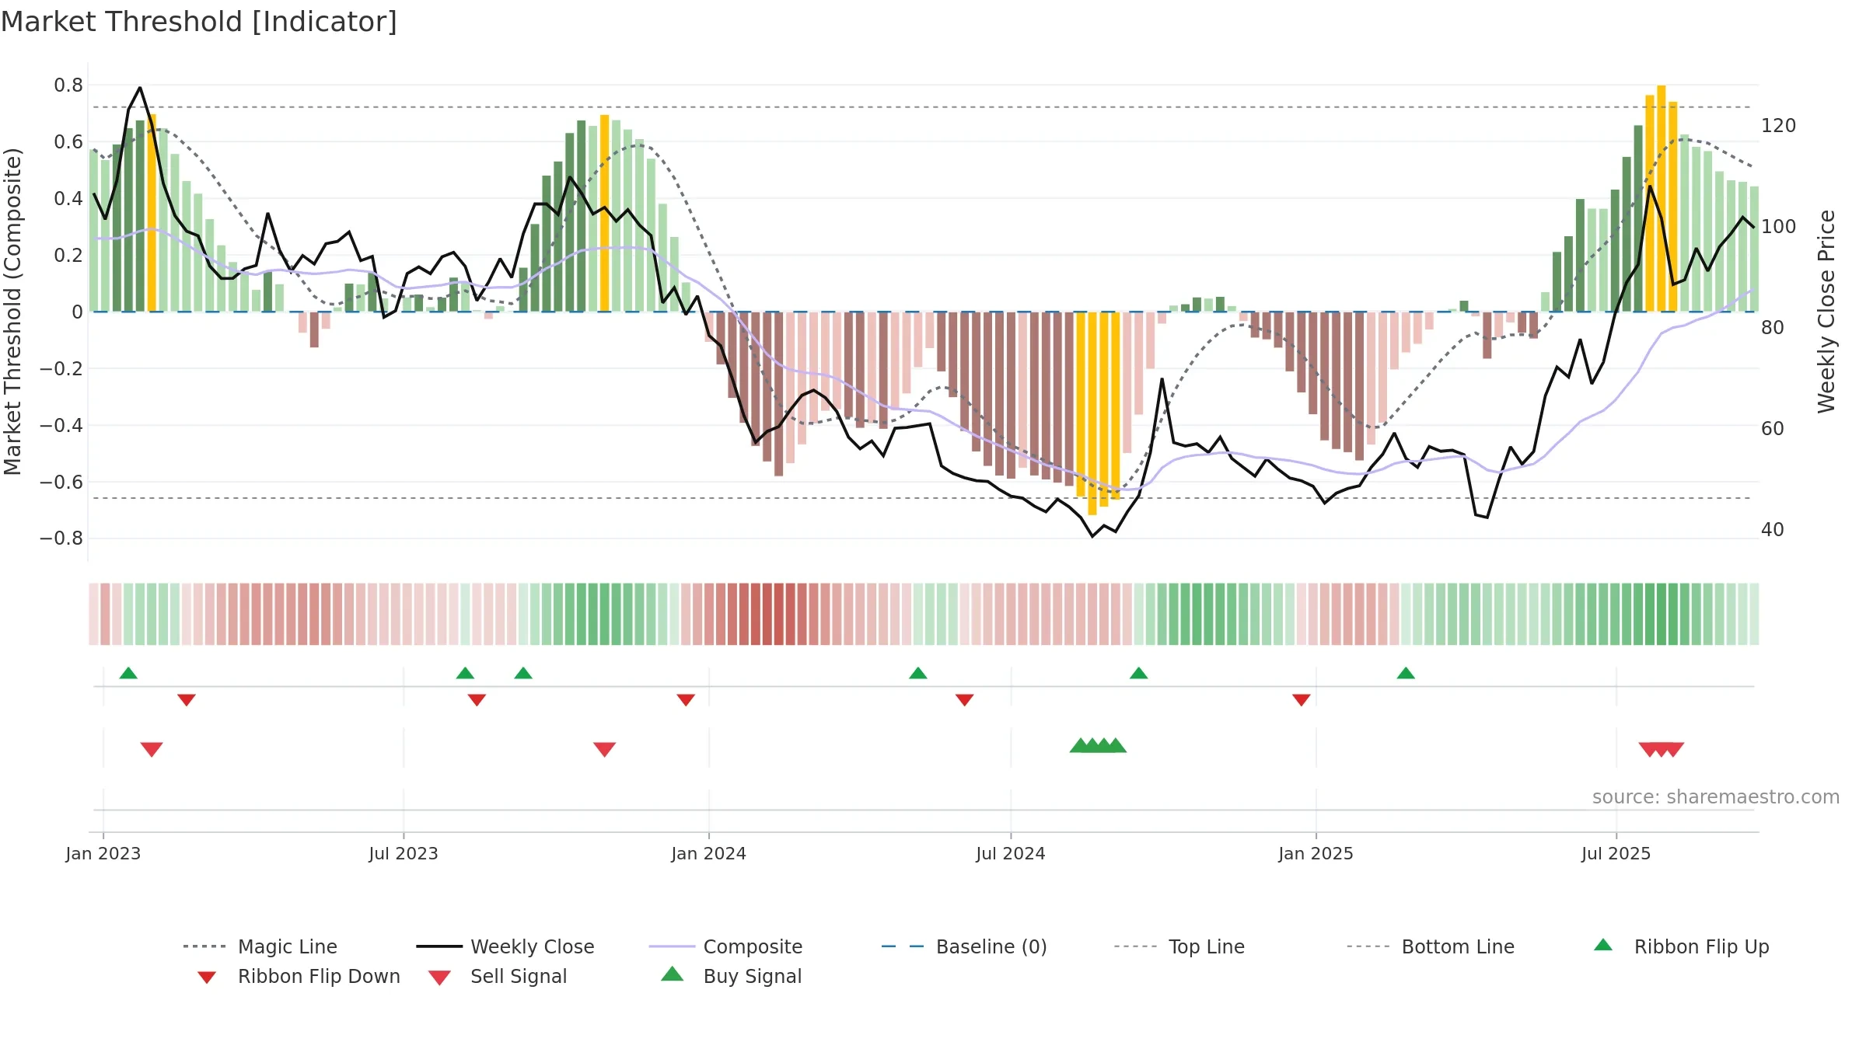Click the June 2024 Ribbon Flip Down marker
1866x1049 pixels.
pos(965,700)
